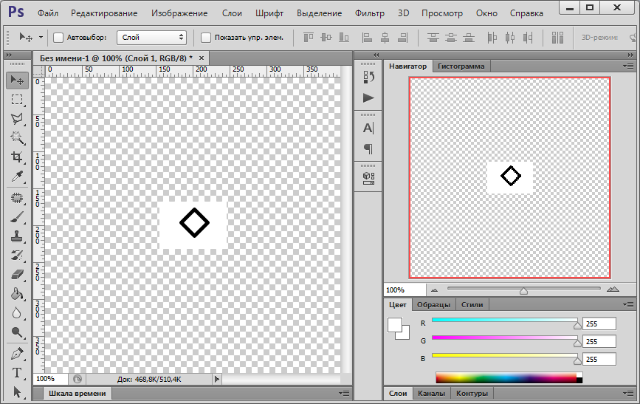
Task: Select the Crop tool
Action: point(17,157)
